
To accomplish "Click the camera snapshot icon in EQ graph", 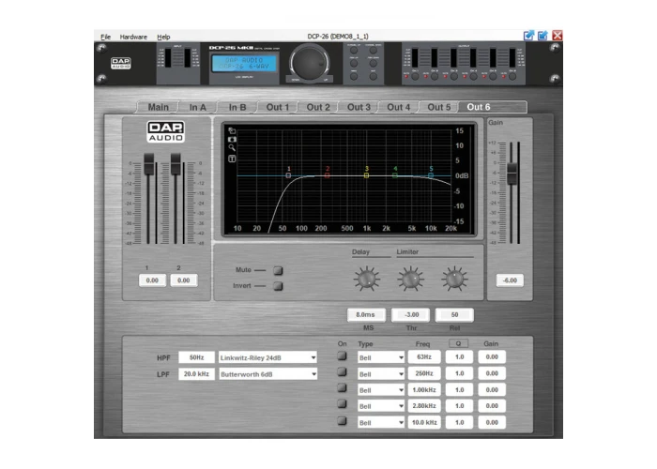I will click(232, 139).
